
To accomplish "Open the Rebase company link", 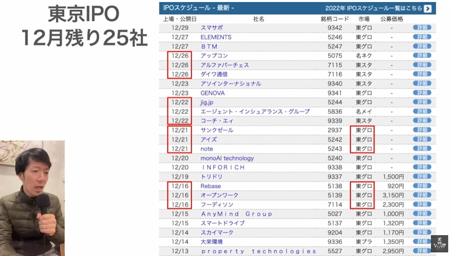I will [210, 186].
